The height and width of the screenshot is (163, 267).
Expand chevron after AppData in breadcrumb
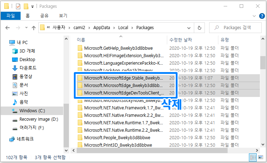(114, 28)
